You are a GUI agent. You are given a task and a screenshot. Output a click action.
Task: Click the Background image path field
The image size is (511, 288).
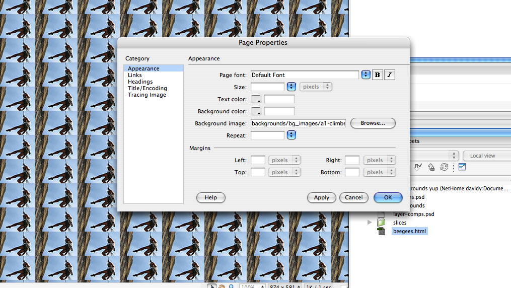[298, 123]
